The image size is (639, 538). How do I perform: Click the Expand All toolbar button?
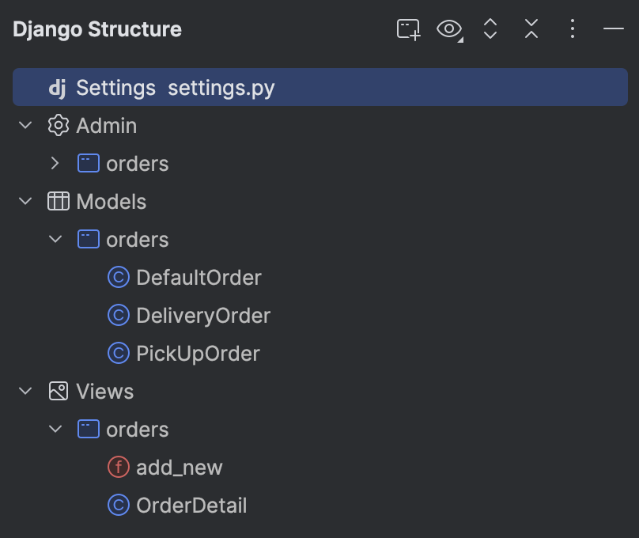point(490,29)
